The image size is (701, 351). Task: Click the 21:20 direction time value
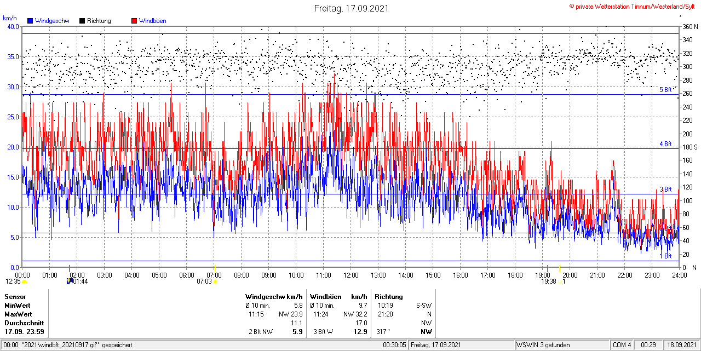(x=385, y=314)
